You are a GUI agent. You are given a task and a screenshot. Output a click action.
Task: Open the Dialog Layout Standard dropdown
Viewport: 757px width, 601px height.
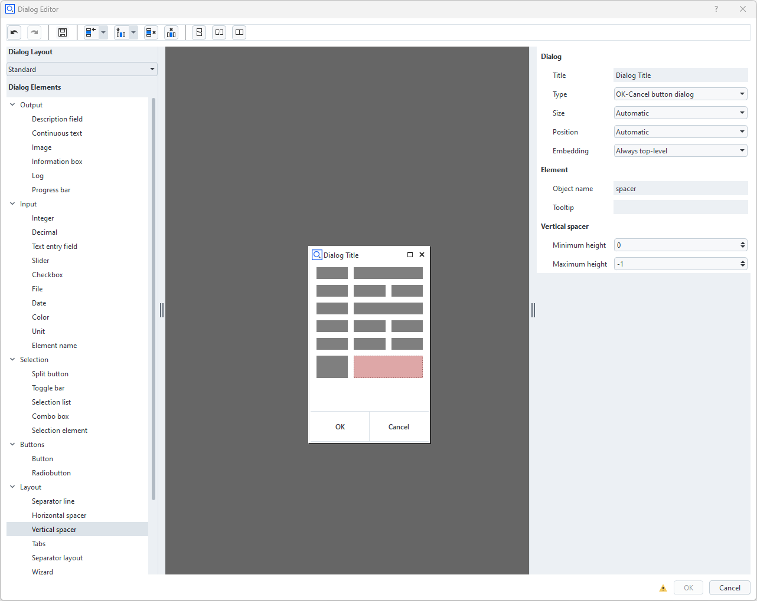82,70
